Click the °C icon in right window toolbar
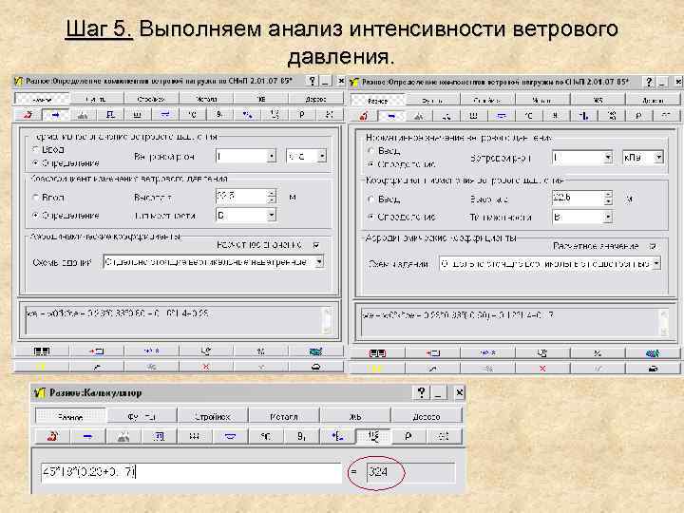This screenshot has width=684, height=513. tap(528, 116)
